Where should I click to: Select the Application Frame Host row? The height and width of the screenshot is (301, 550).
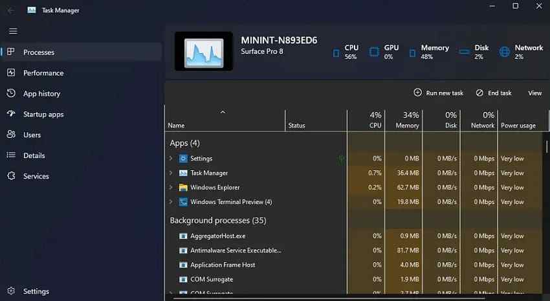353,265
